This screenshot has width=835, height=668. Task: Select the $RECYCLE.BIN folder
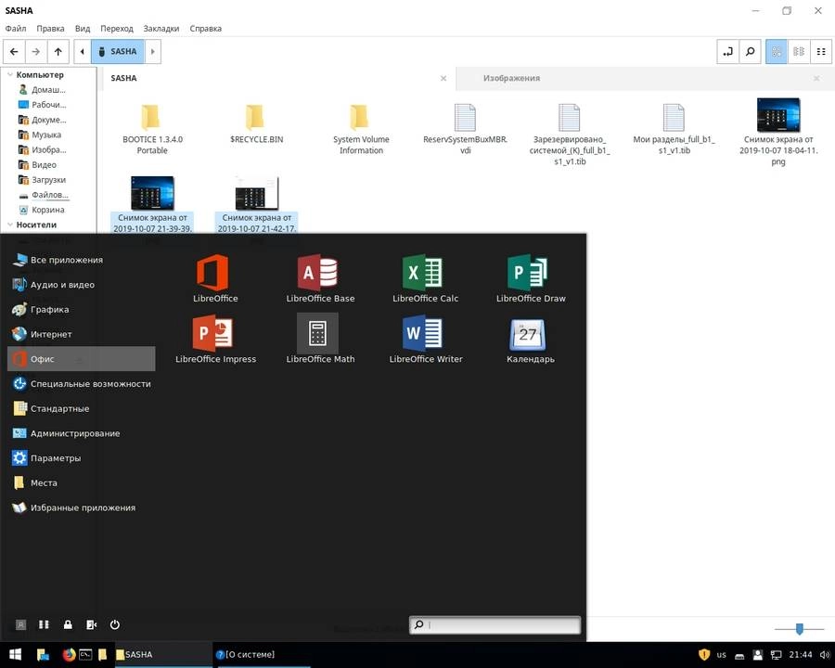click(x=257, y=123)
